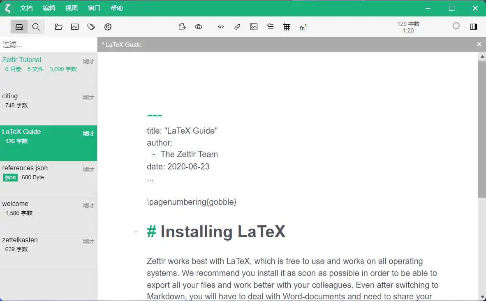This screenshot has height=301, width=486.
Task: Open the welcome file
Action: tap(49, 215)
